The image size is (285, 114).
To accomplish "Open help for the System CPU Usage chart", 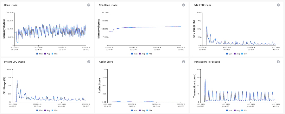I will 89,62.
